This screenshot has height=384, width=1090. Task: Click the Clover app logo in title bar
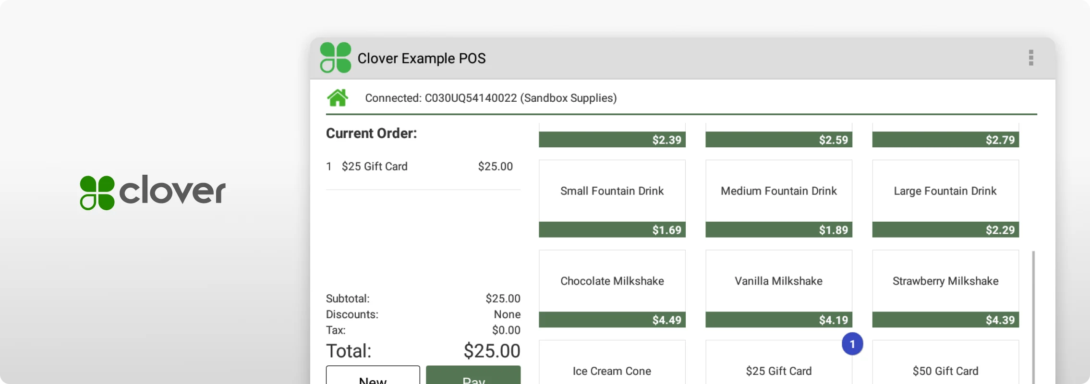tap(335, 58)
